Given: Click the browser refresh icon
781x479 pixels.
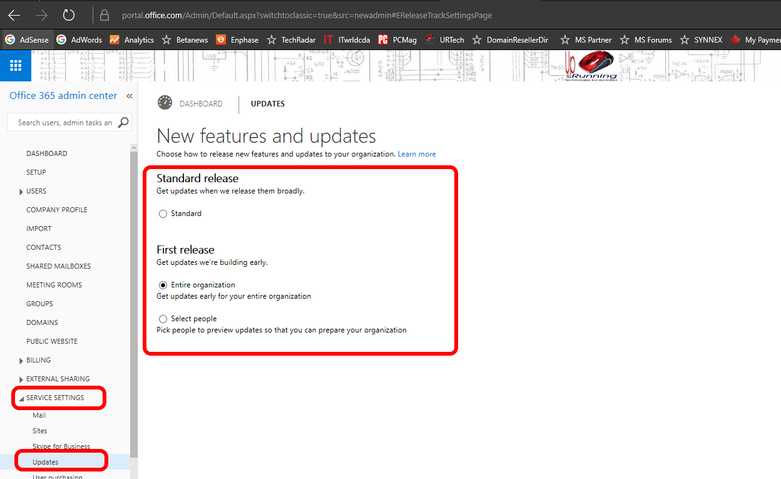Looking at the screenshot, I should [x=69, y=15].
